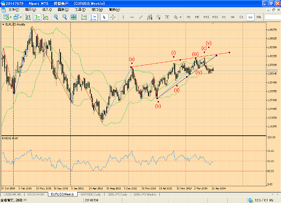
Task: Draw a trendline
Action: pyautogui.click(x=141, y=17)
